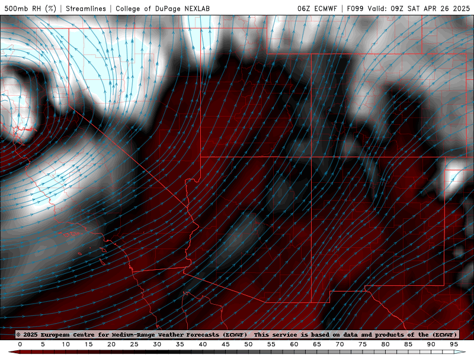Click the '06Z ECMWF' model run label
The width and height of the screenshot is (474, 355).
coord(317,8)
